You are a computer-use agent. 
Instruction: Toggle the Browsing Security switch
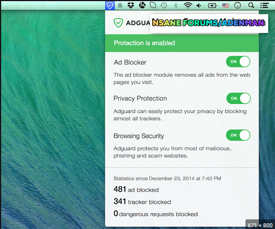[x=238, y=135]
